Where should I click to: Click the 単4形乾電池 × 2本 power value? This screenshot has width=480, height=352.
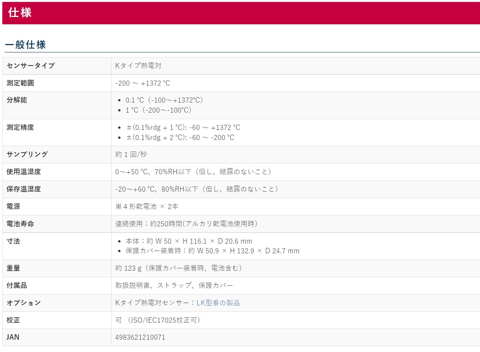pos(147,207)
